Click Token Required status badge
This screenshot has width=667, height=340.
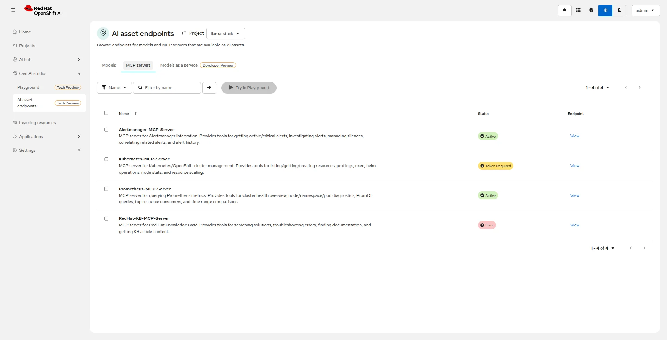[x=495, y=166]
